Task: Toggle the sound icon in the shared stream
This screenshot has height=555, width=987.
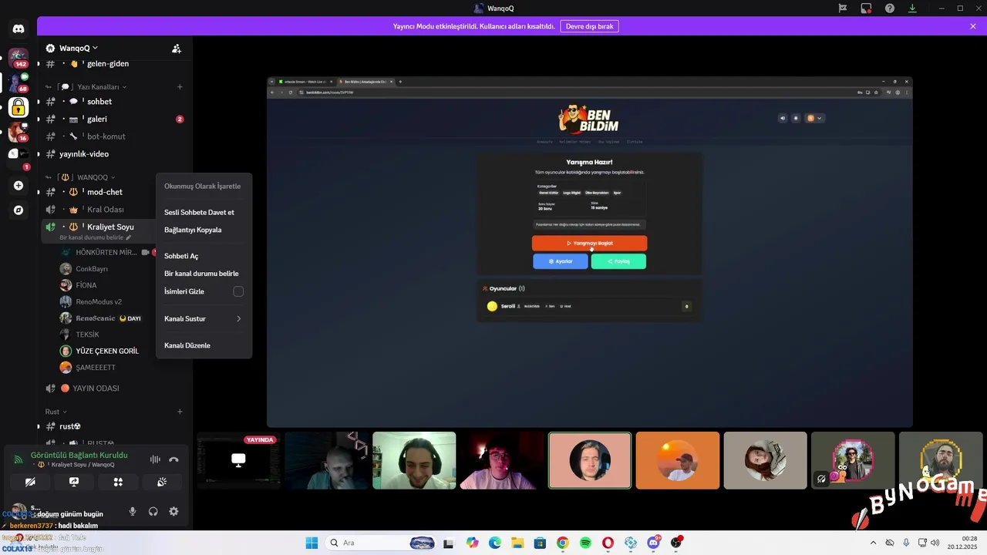Action: 783,118
